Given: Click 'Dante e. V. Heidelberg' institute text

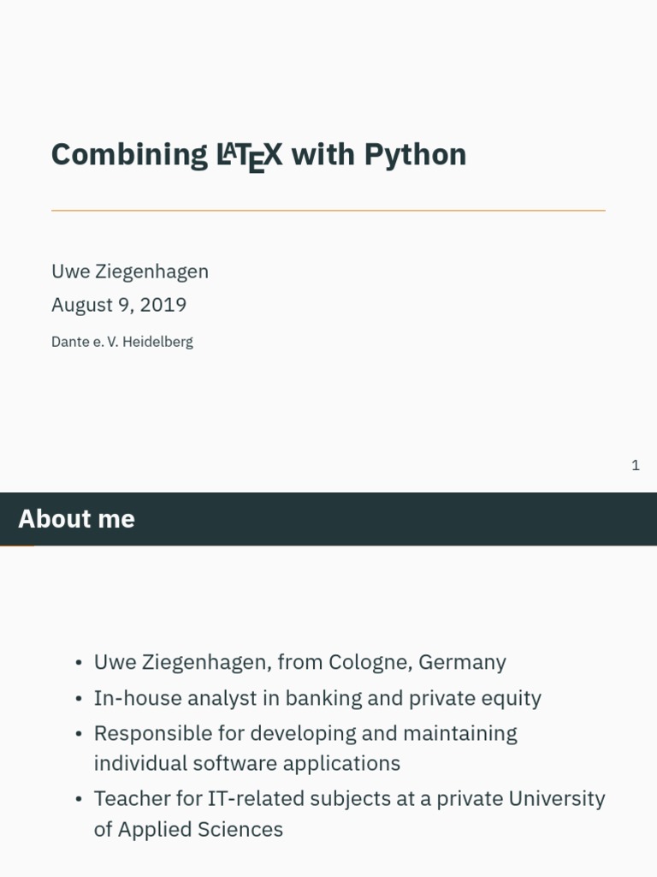Looking at the screenshot, I should point(122,342).
